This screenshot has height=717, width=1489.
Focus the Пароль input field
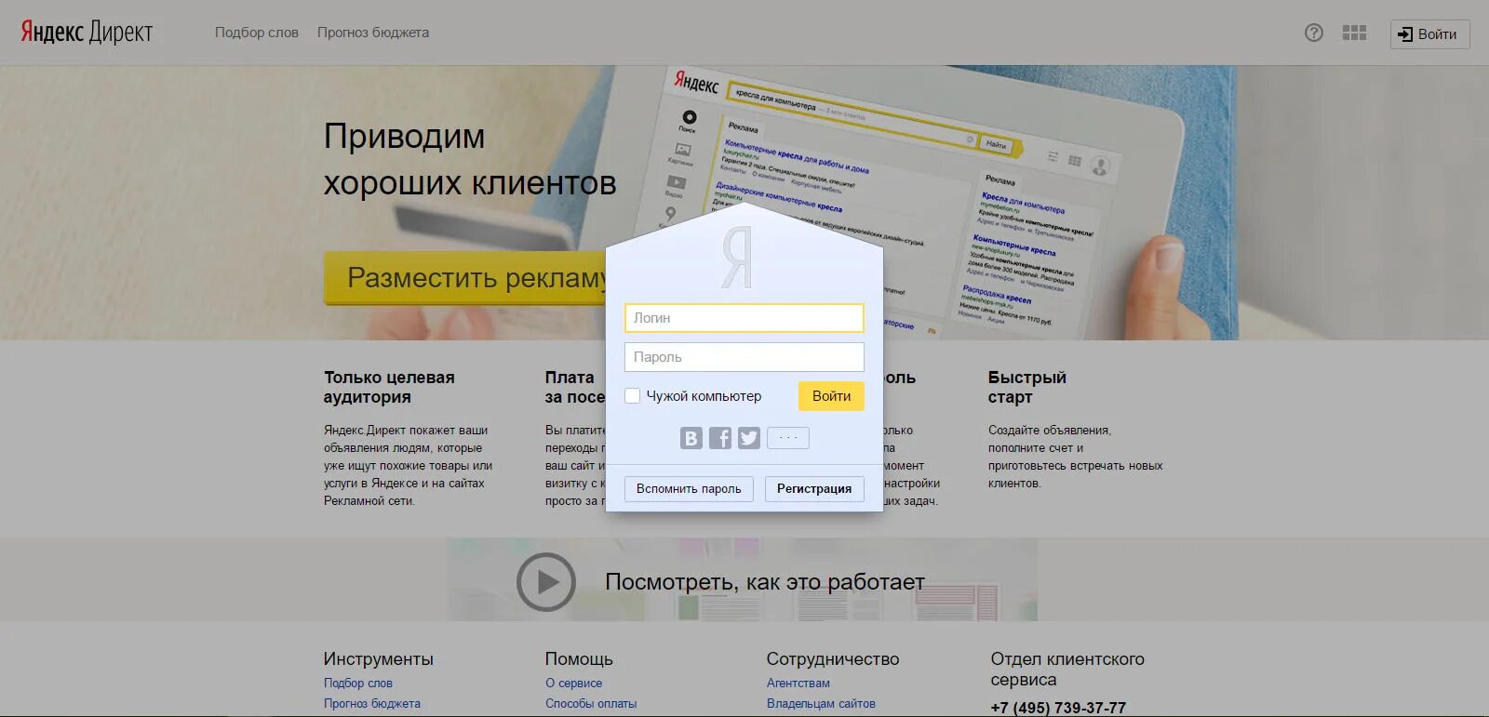point(744,357)
